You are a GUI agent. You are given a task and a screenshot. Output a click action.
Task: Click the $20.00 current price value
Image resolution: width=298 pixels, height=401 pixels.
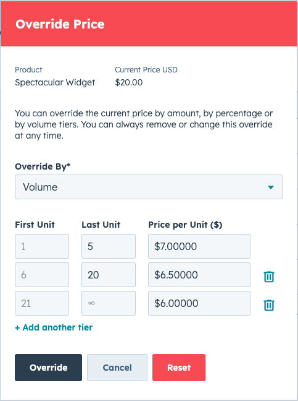[x=129, y=82]
